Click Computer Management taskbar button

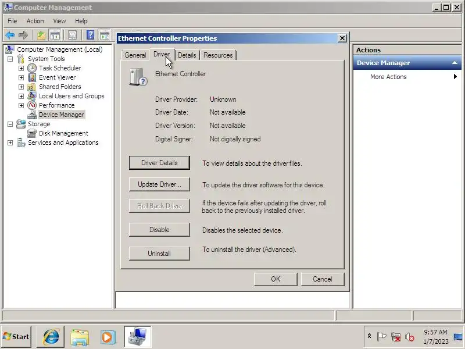pos(138,337)
